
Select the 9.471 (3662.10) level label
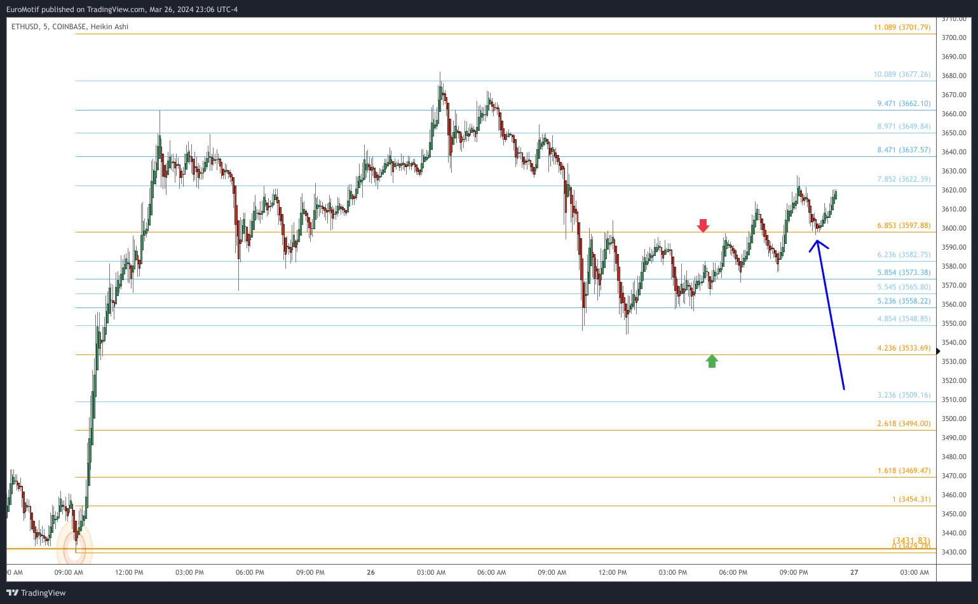coord(904,104)
